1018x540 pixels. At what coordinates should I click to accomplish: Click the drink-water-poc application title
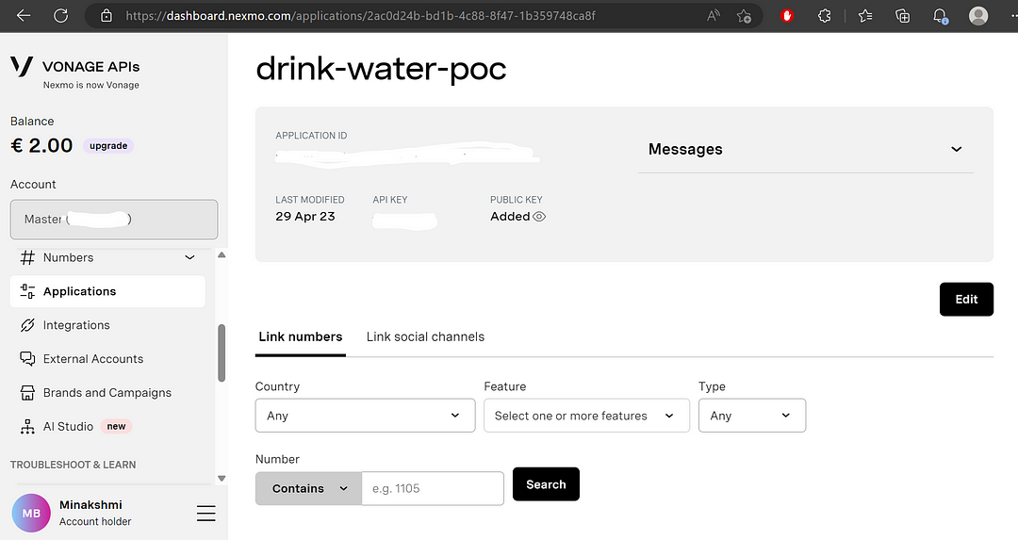pyautogui.click(x=381, y=69)
